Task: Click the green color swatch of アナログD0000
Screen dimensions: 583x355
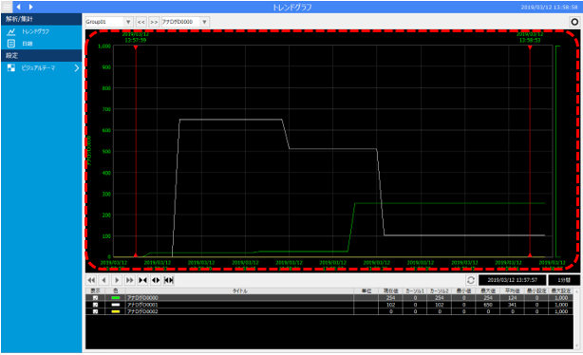Action: pyautogui.click(x=116, y=298)
